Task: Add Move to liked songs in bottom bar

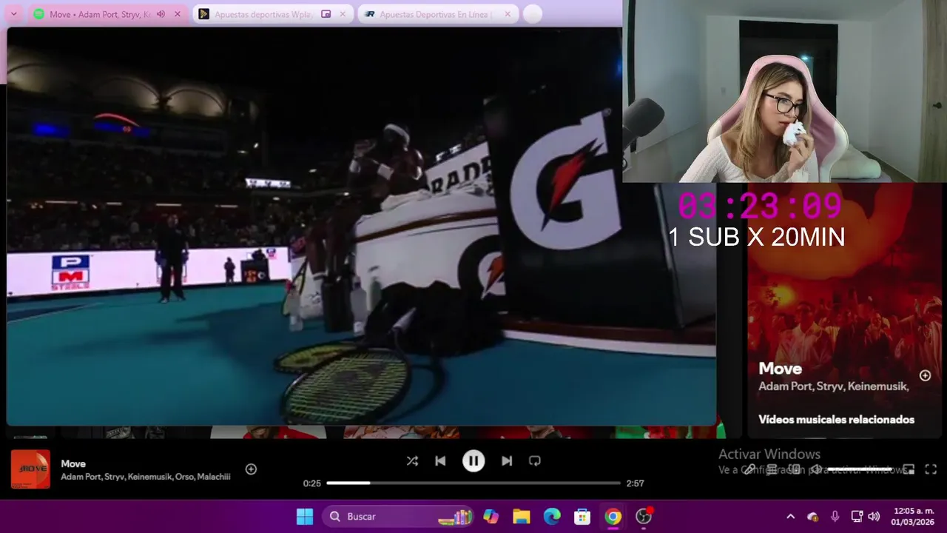Action: point(251,469)
